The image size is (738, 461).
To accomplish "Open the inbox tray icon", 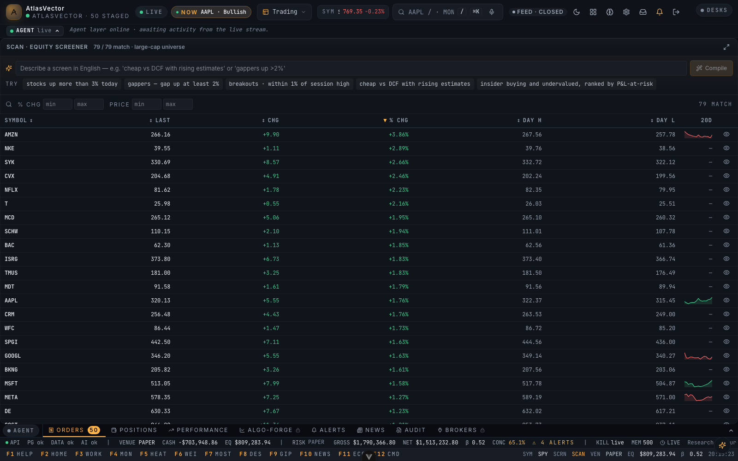I will point(643,12).
